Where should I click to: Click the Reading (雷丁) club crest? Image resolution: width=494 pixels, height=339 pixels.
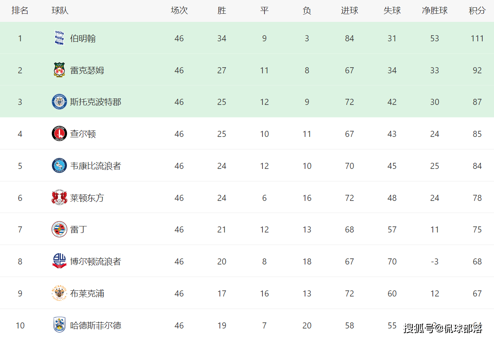59,229
